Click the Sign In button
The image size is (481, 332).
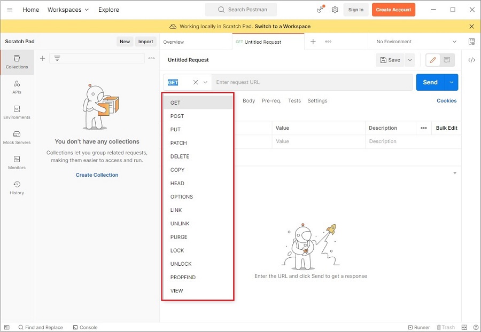coord(356,10)
